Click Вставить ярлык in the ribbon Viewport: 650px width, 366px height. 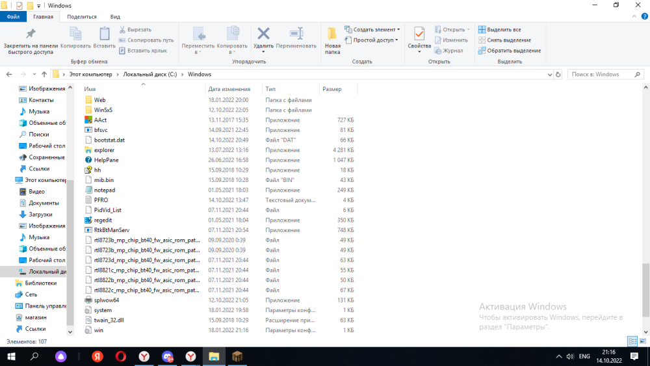tap(143, 51)
